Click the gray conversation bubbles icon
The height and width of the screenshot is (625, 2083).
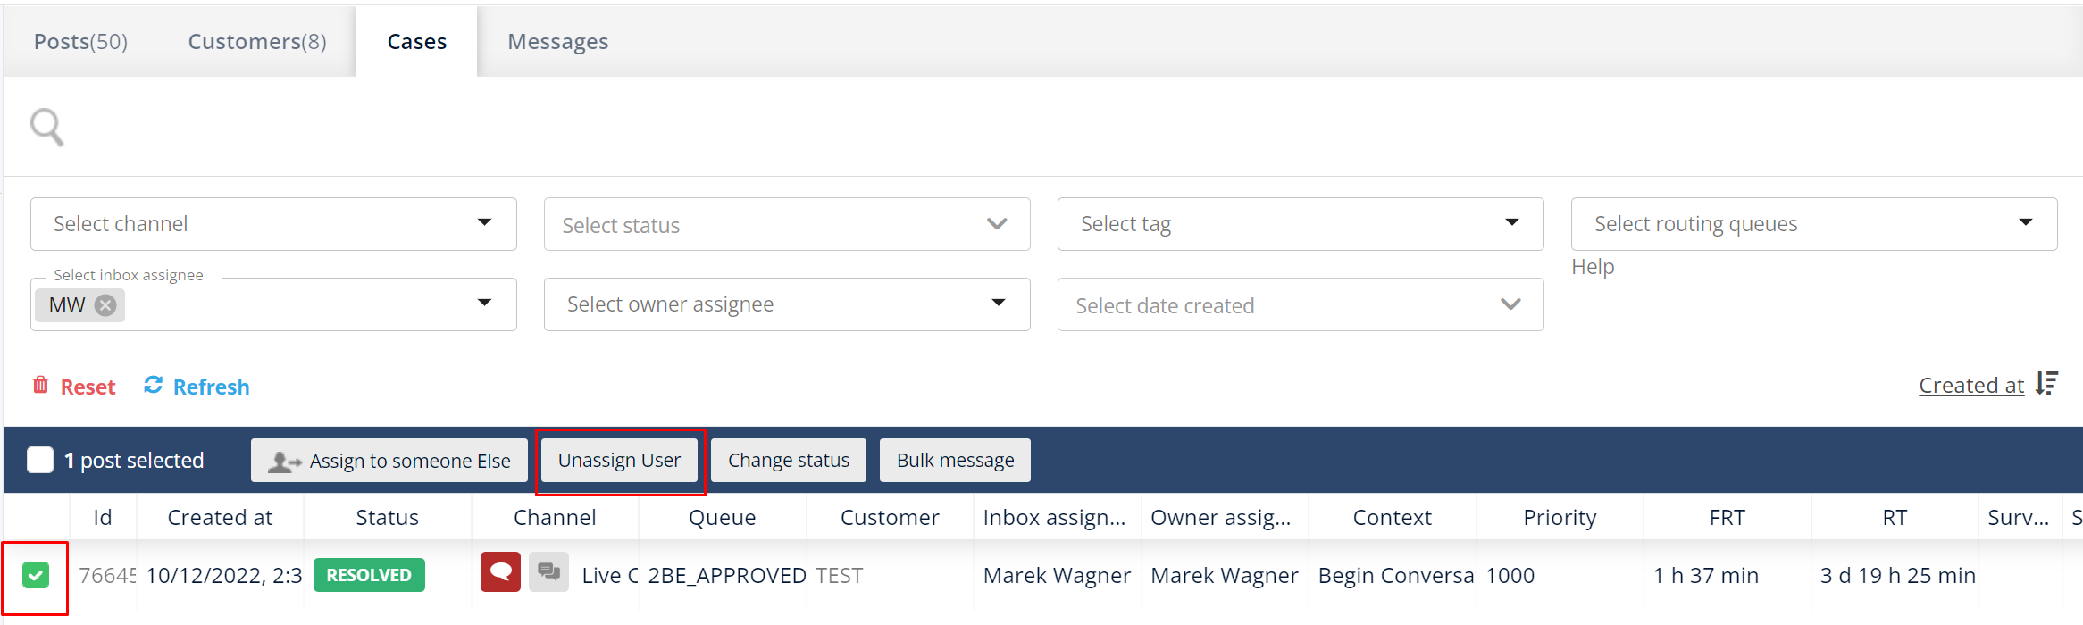(x=548, y=572)
